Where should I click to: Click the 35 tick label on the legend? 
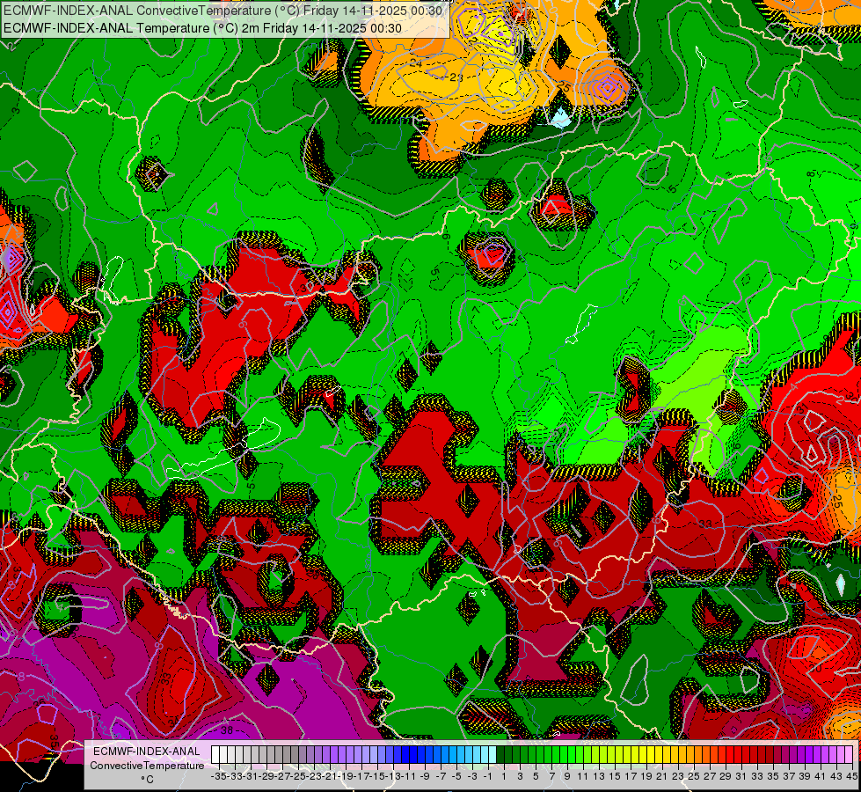click(773, 776)
